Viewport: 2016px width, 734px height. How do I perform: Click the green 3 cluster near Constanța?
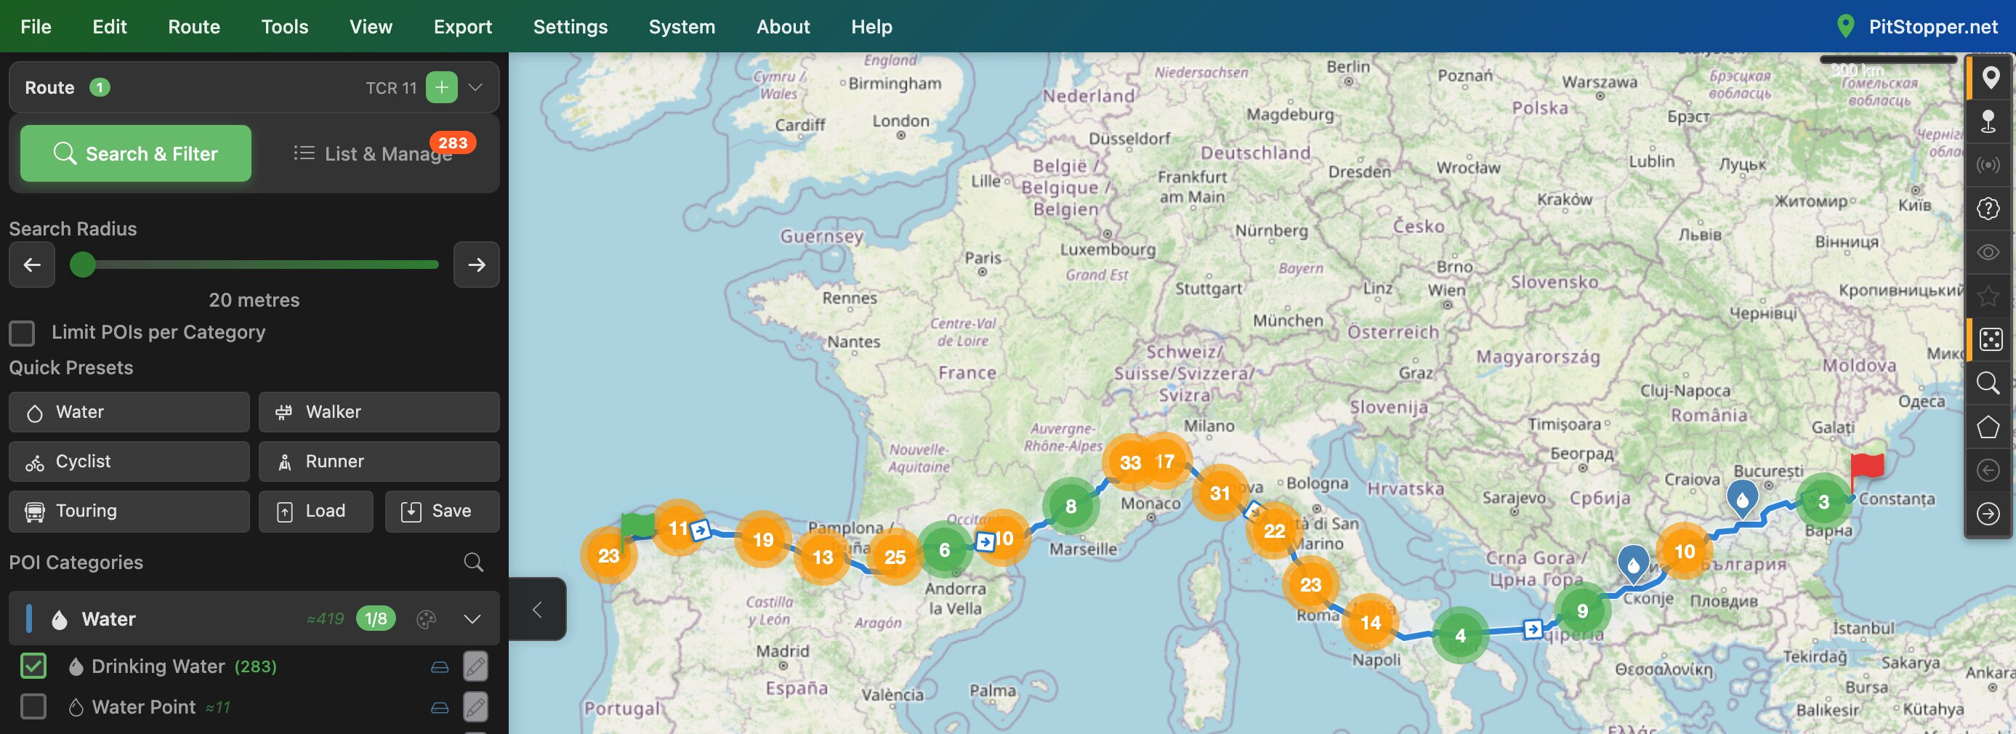tap(1823, 501)
